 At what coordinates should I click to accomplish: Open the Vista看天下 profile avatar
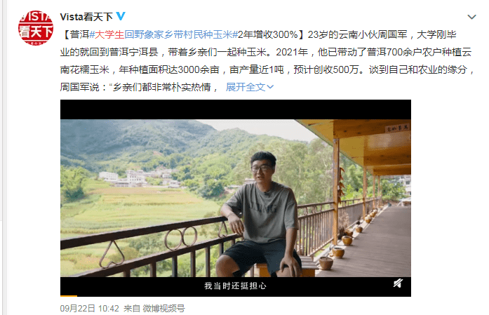tap(36, 28)
